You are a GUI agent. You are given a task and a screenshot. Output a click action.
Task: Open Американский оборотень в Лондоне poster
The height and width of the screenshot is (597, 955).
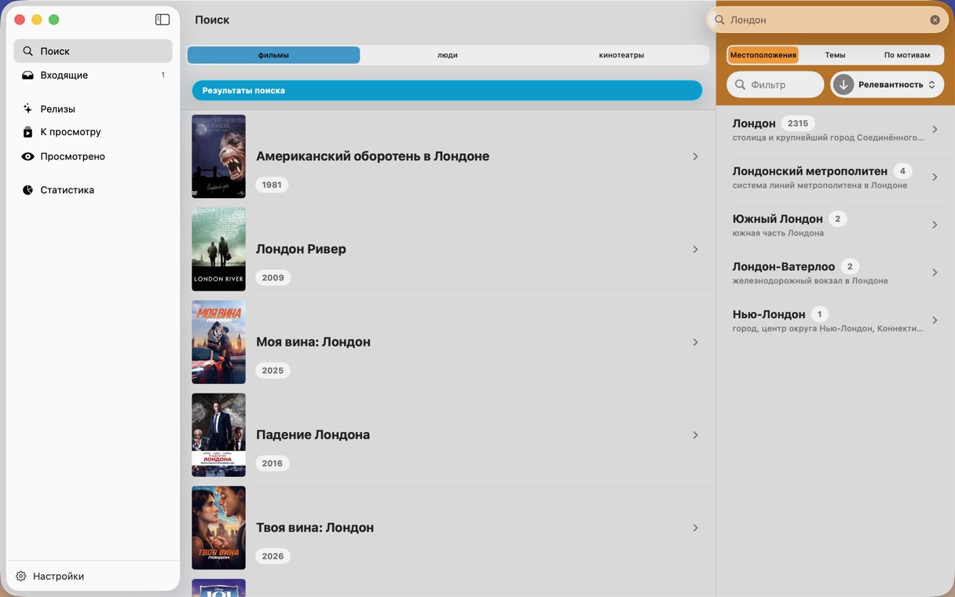218,156
